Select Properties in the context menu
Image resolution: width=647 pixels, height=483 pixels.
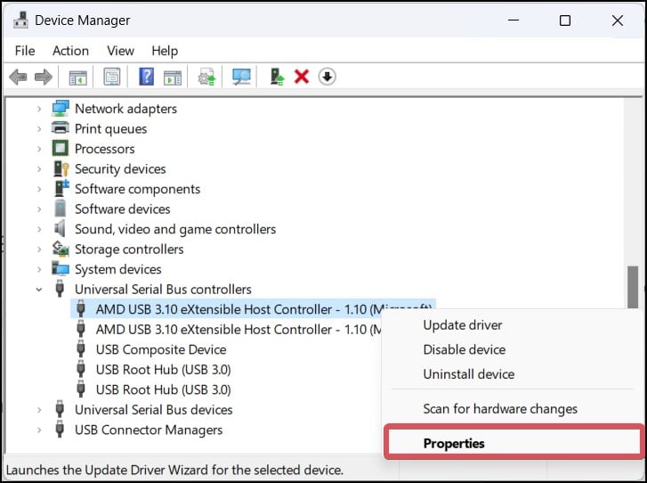[x=514, y=443]
